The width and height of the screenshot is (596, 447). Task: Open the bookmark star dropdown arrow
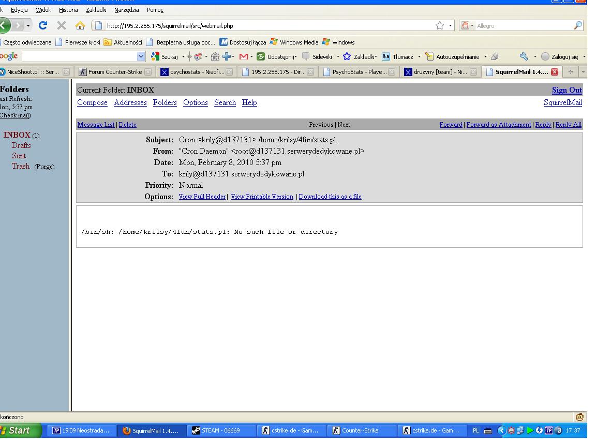click(451, 25)
